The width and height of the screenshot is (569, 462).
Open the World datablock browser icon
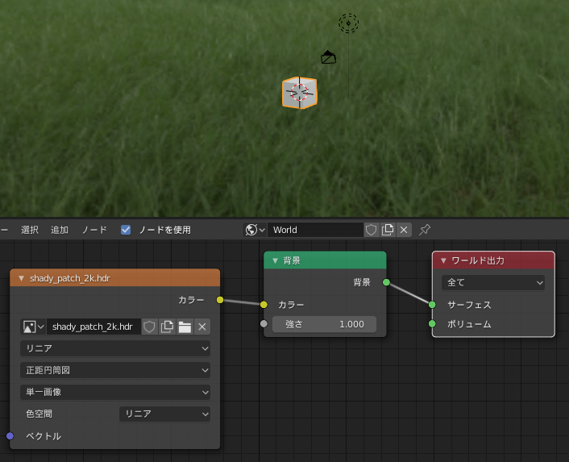pyautogui.click(x=255, y=230)
